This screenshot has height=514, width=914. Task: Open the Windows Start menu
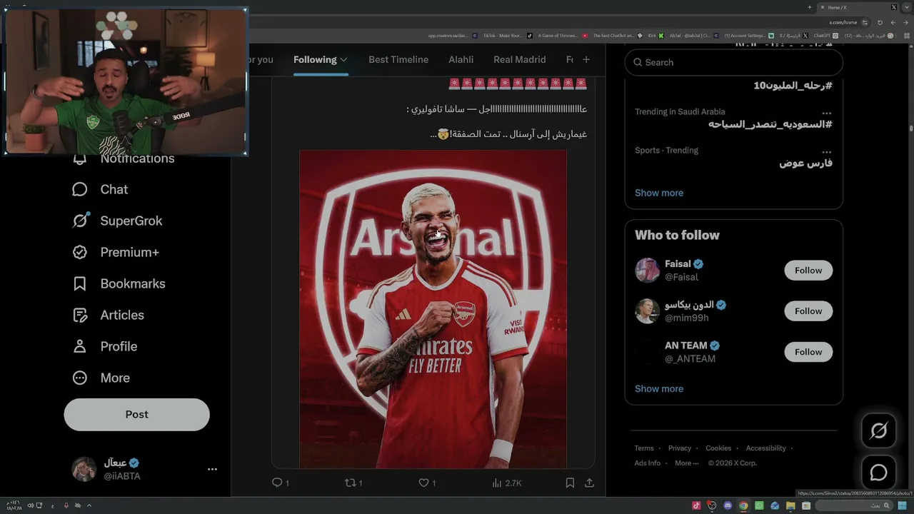[902, 505]
